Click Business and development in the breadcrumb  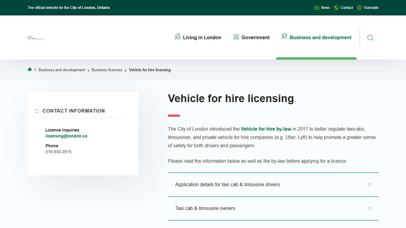pyautogui.click(x=62, y=70)
